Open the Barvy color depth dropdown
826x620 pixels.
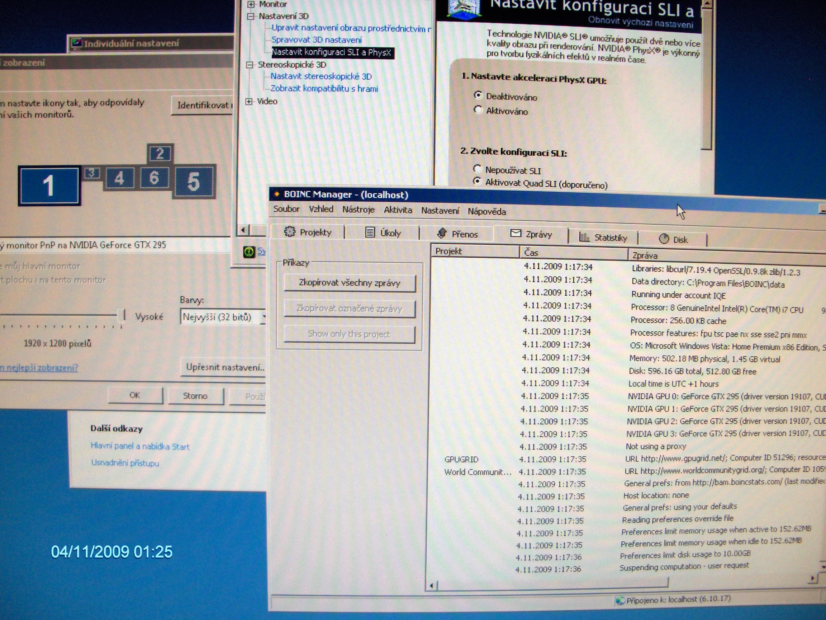coord(223,317)
